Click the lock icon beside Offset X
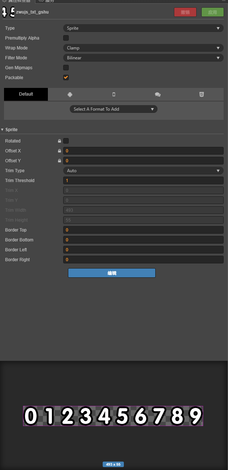228x470 pixels. click(x=60, y=151)
